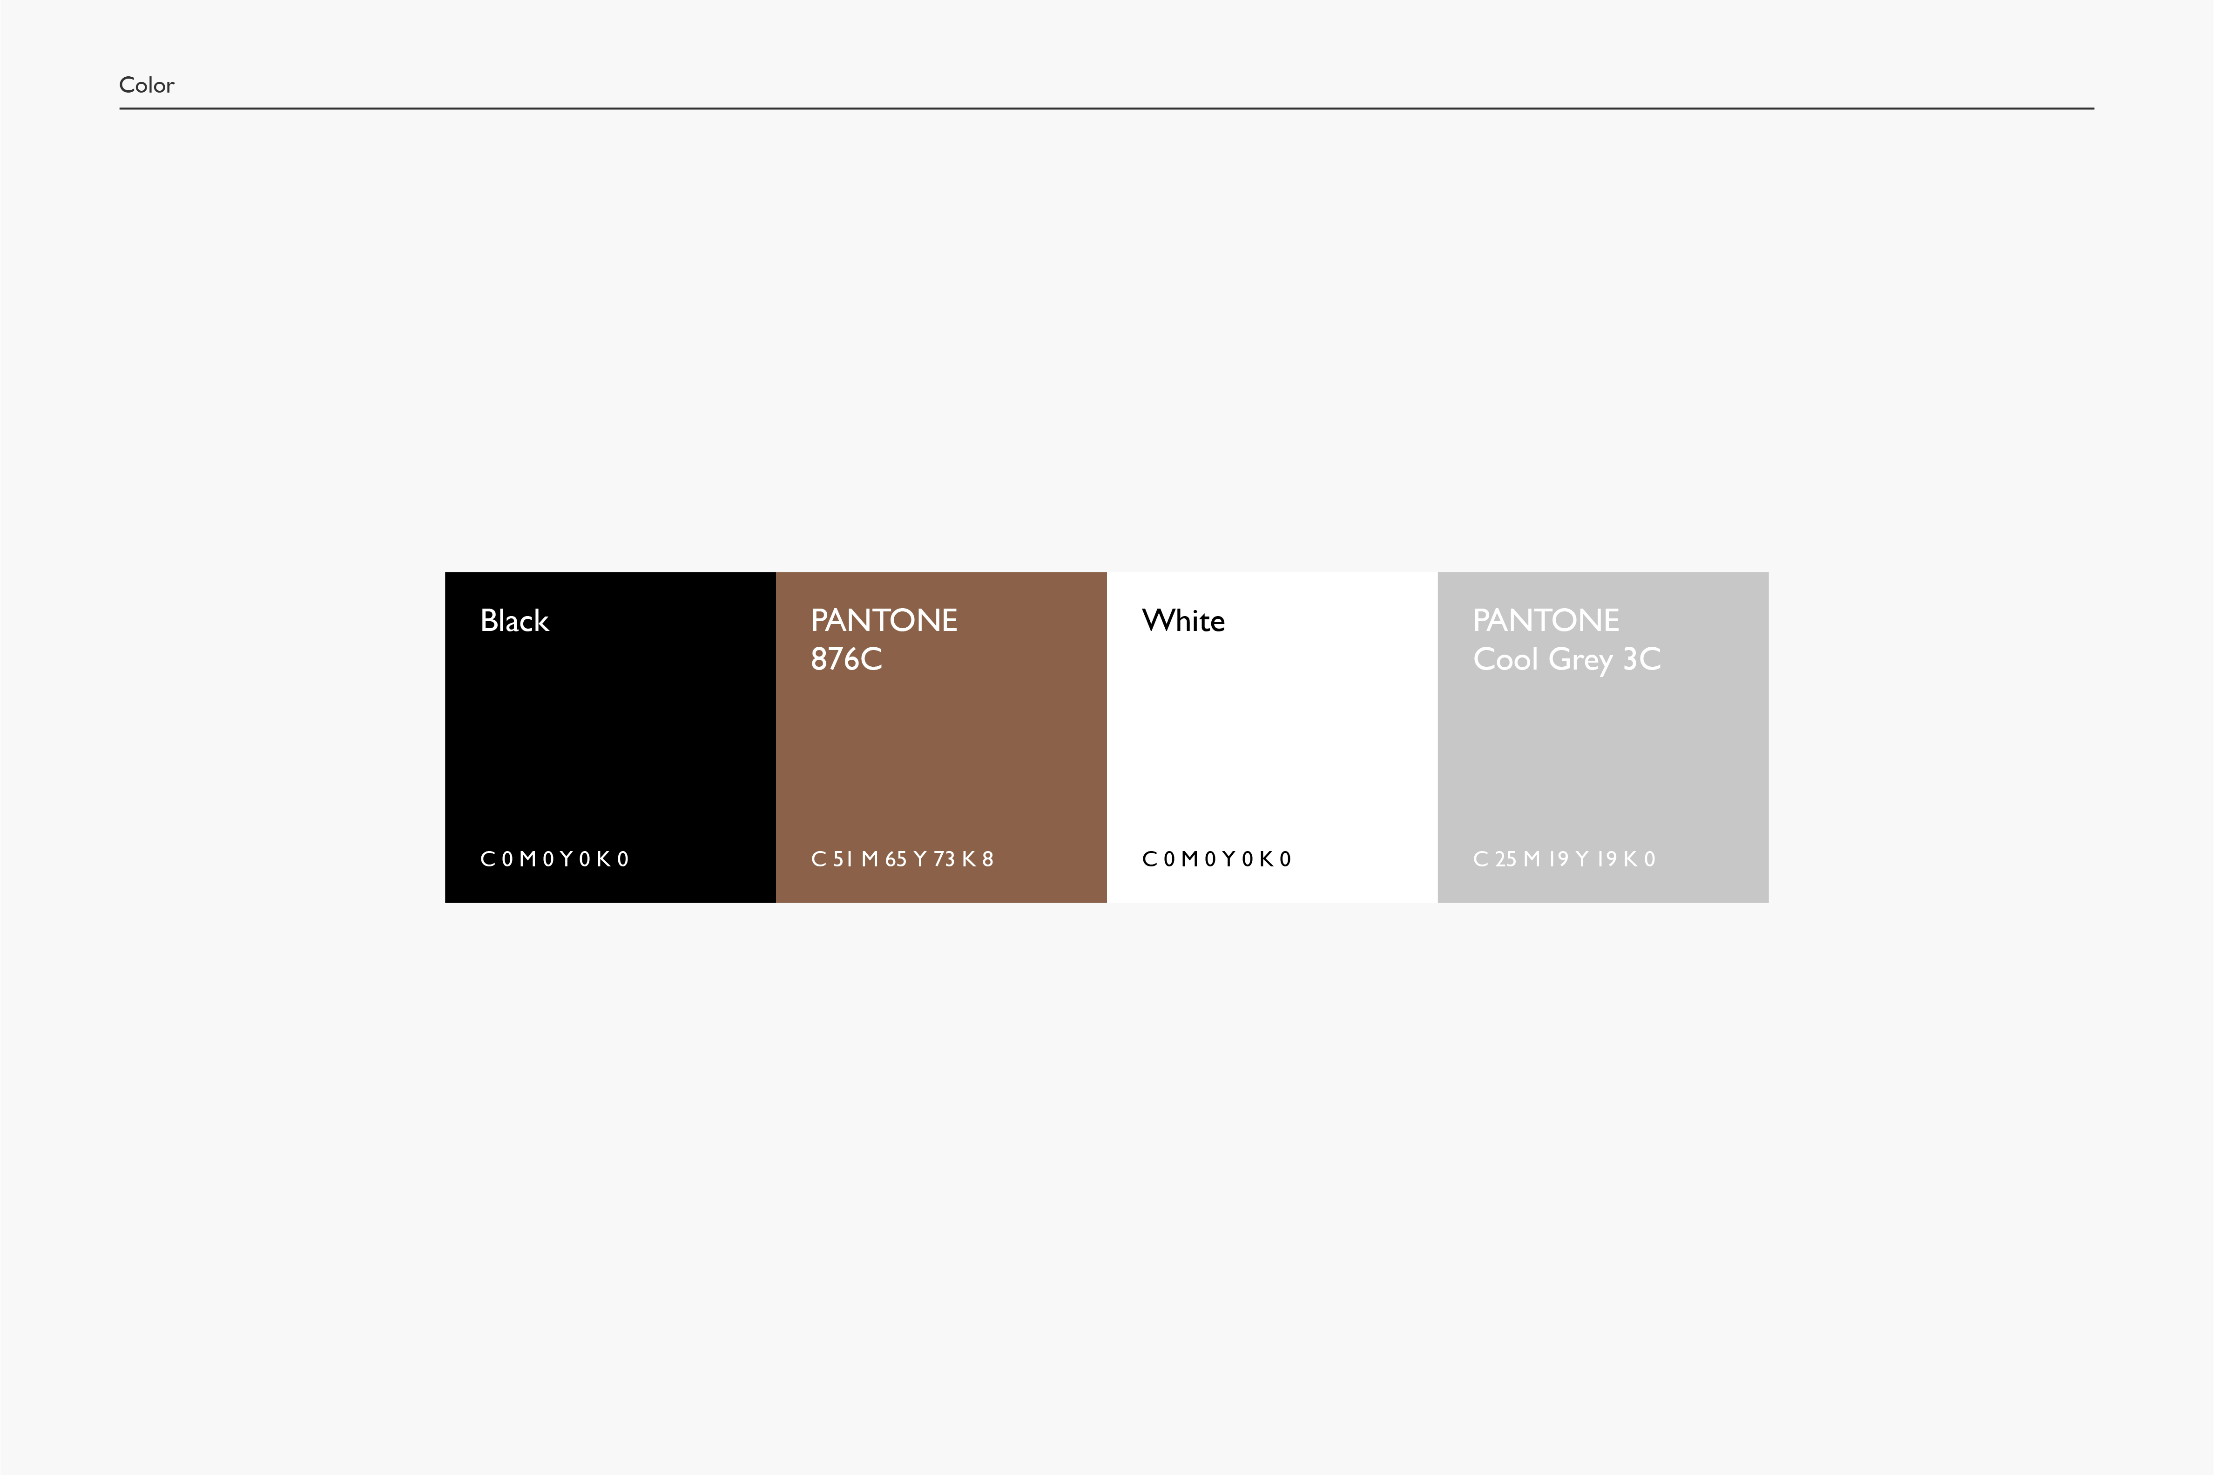The width and height of the screenshot is (2214, 1475).
Task: Pick the white color swatch
Action: pos(1273,737)
